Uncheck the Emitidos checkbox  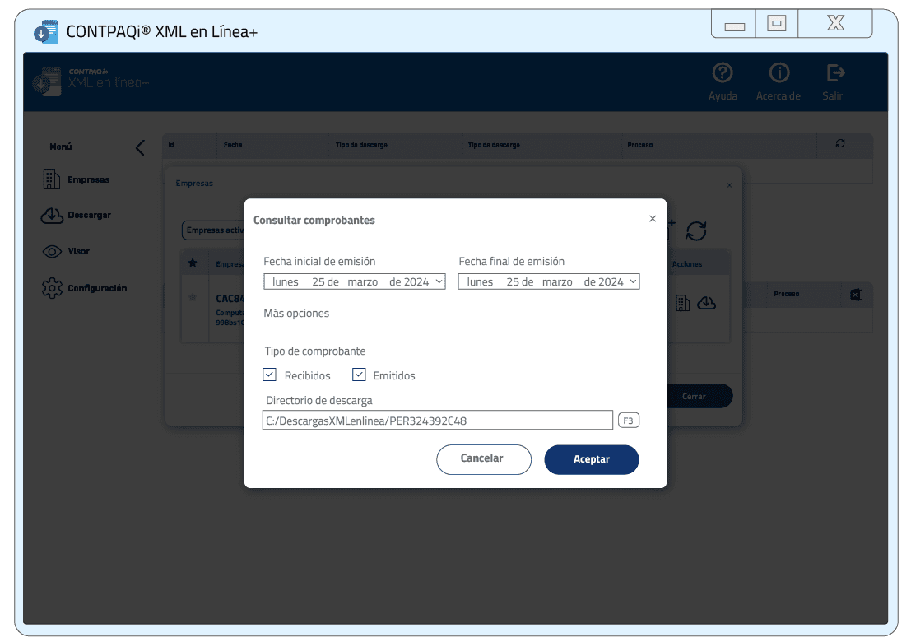(359, 375)
